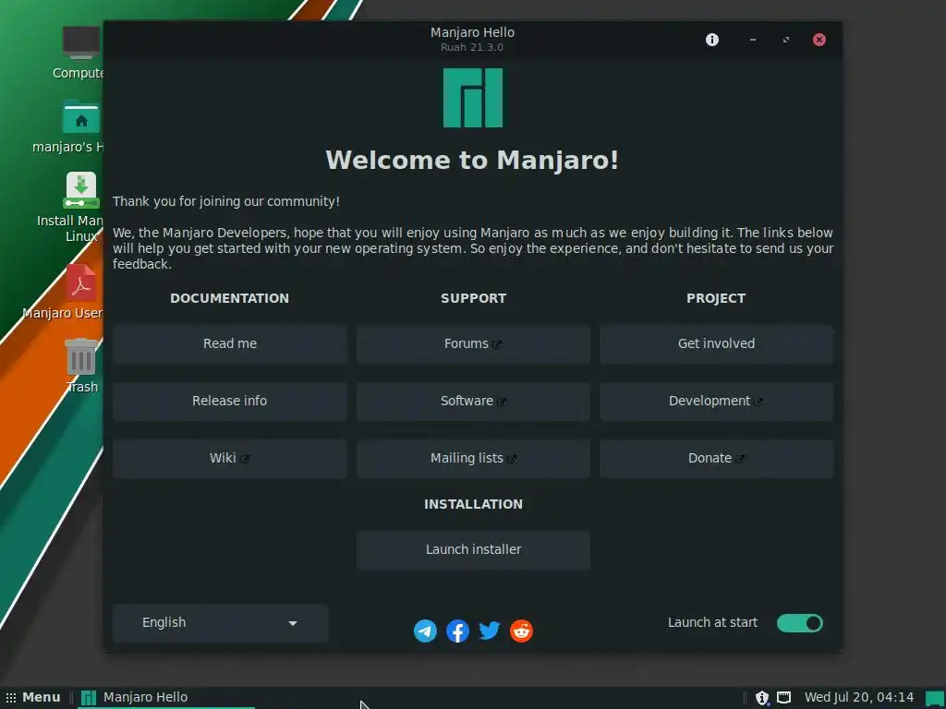Open the Wiki link button
This screenshot has height=709, width=946.
[x=230, y=458]
